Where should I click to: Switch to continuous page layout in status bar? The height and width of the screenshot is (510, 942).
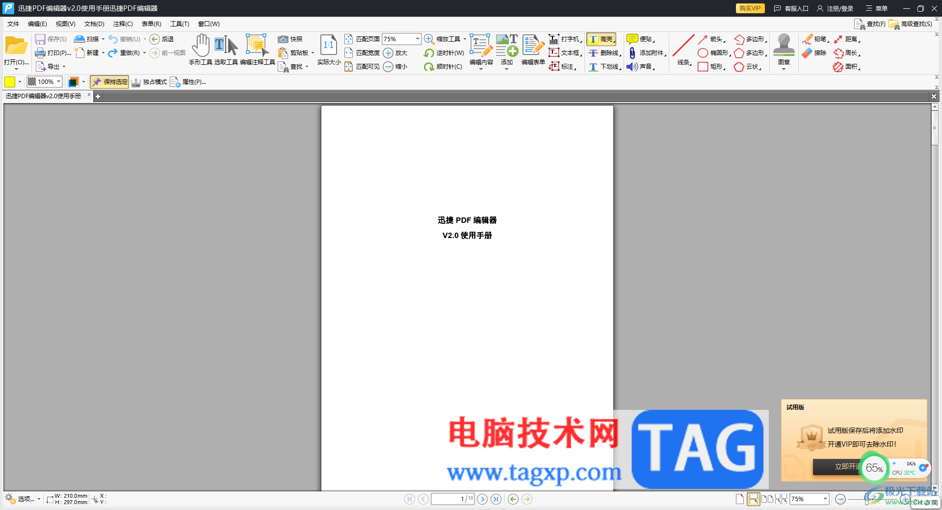753,499
